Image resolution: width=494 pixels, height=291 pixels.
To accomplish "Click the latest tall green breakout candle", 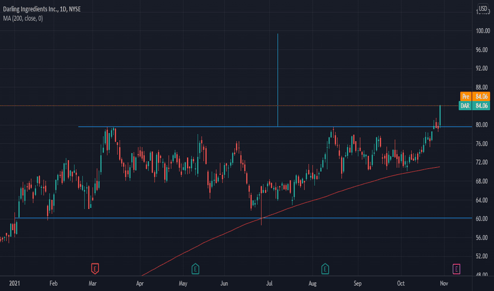I will (x=440, y=116).
